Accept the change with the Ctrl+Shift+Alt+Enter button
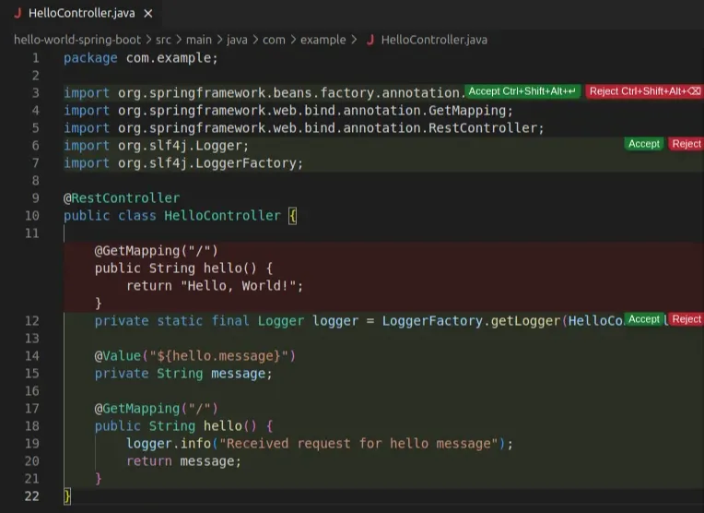 pyautogui.click(x=522, y=91)
